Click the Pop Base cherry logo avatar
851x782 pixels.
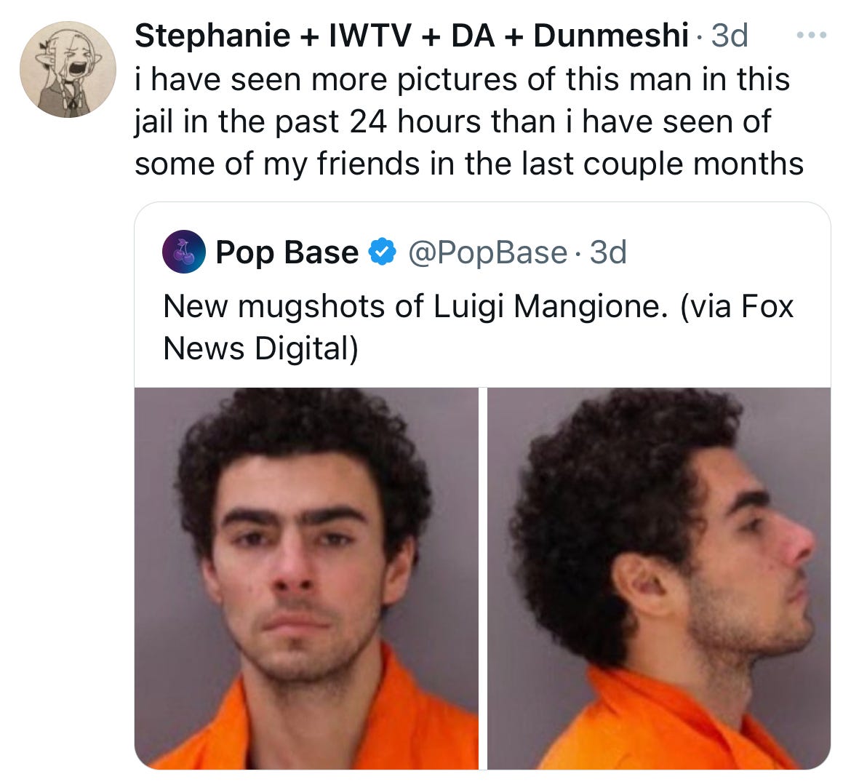(x=183, y=252)
